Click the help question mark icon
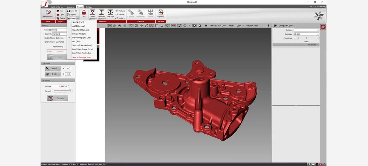The width and height of the screenshot is (368, 166). 268,26
